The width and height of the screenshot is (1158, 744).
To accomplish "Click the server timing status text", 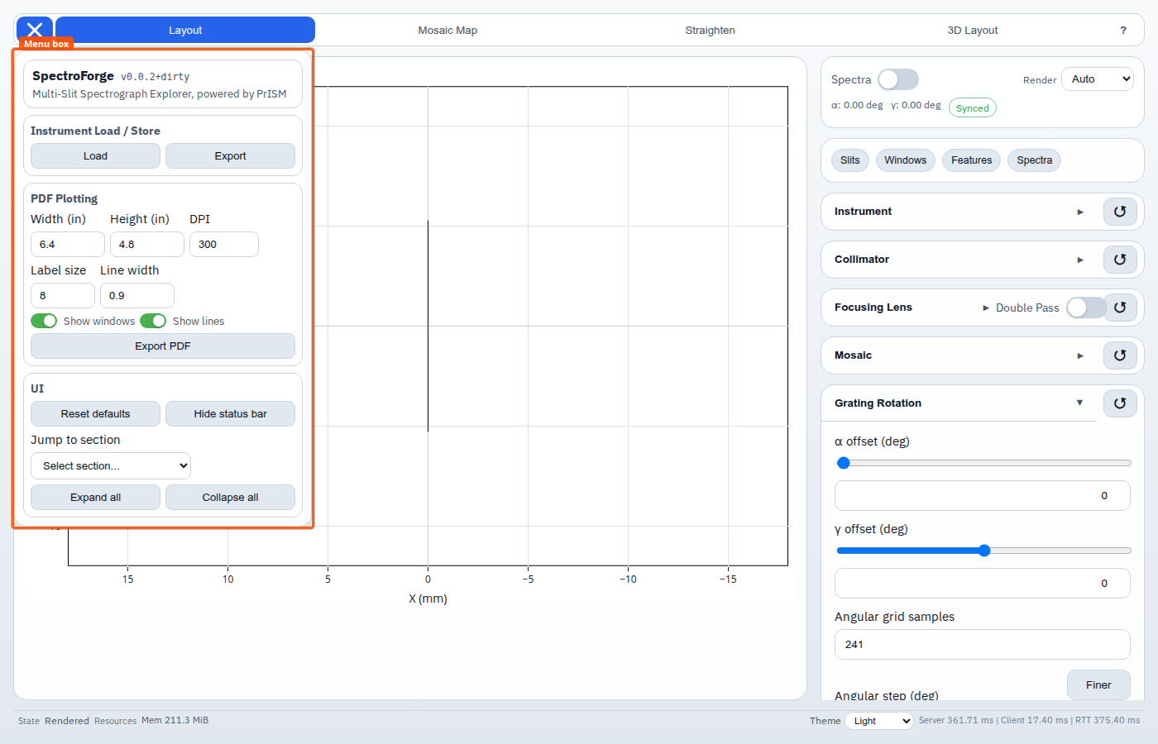I will point(1029,721).
